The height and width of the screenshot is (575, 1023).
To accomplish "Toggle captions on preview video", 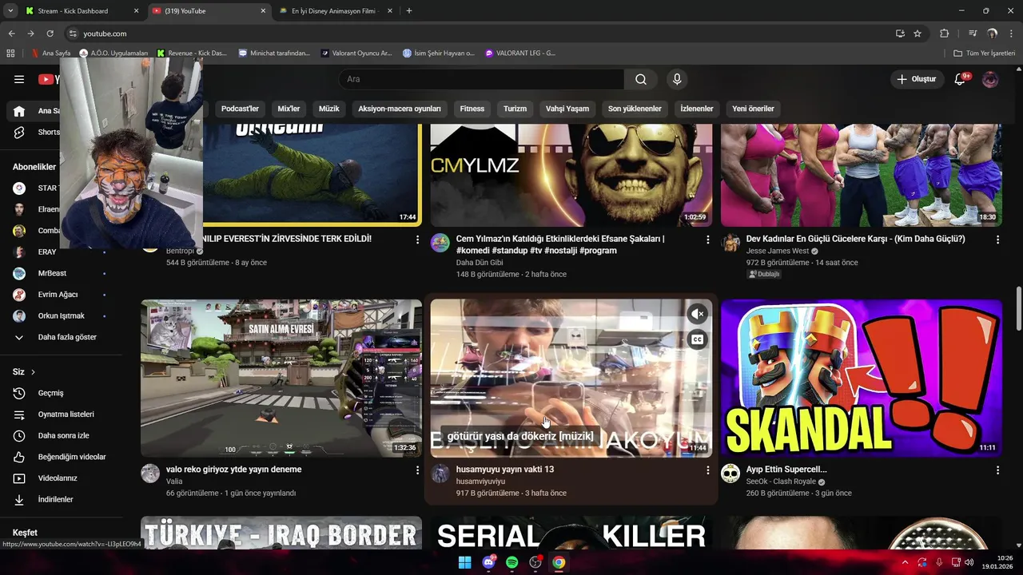I will click(698, 340).
